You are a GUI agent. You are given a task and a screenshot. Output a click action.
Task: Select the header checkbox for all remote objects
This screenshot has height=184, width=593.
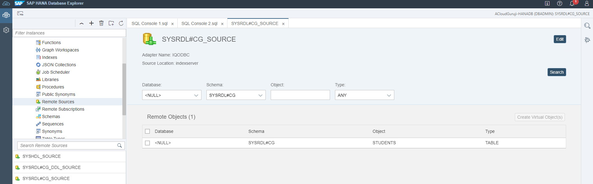(147, 131)
